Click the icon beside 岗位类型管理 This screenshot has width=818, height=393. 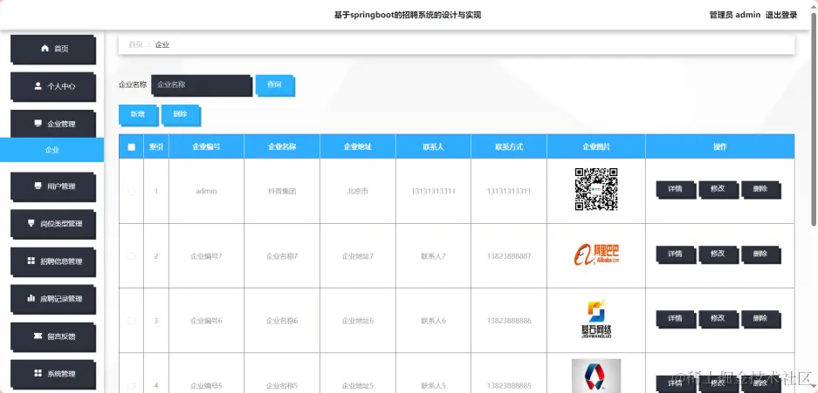tap(31, 223)
